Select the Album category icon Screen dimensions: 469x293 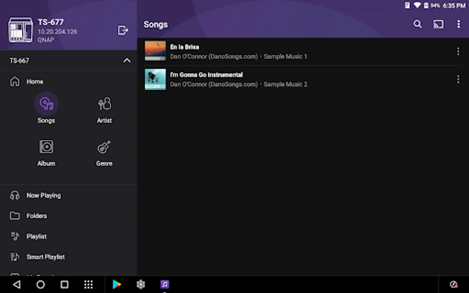click(46, 147)
